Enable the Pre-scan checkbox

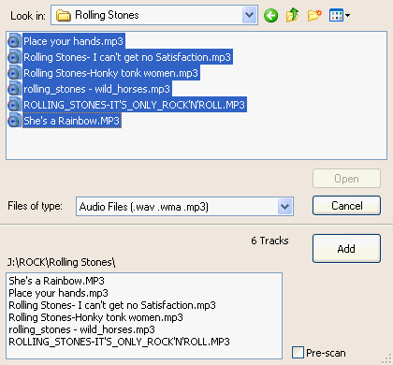pyautogui.click(x=298, y=353)
